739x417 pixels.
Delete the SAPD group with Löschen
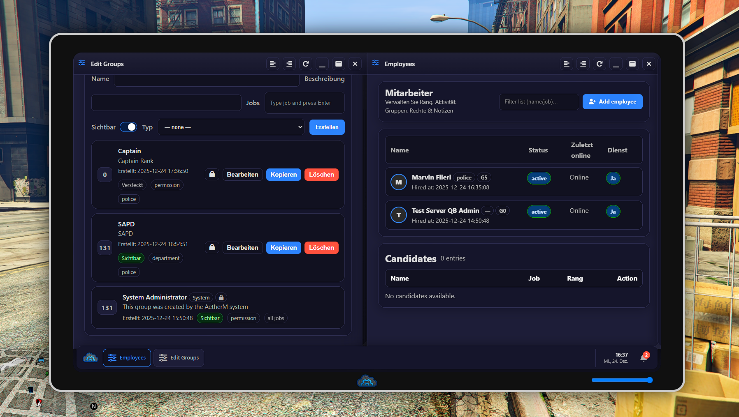pos(321,248)
